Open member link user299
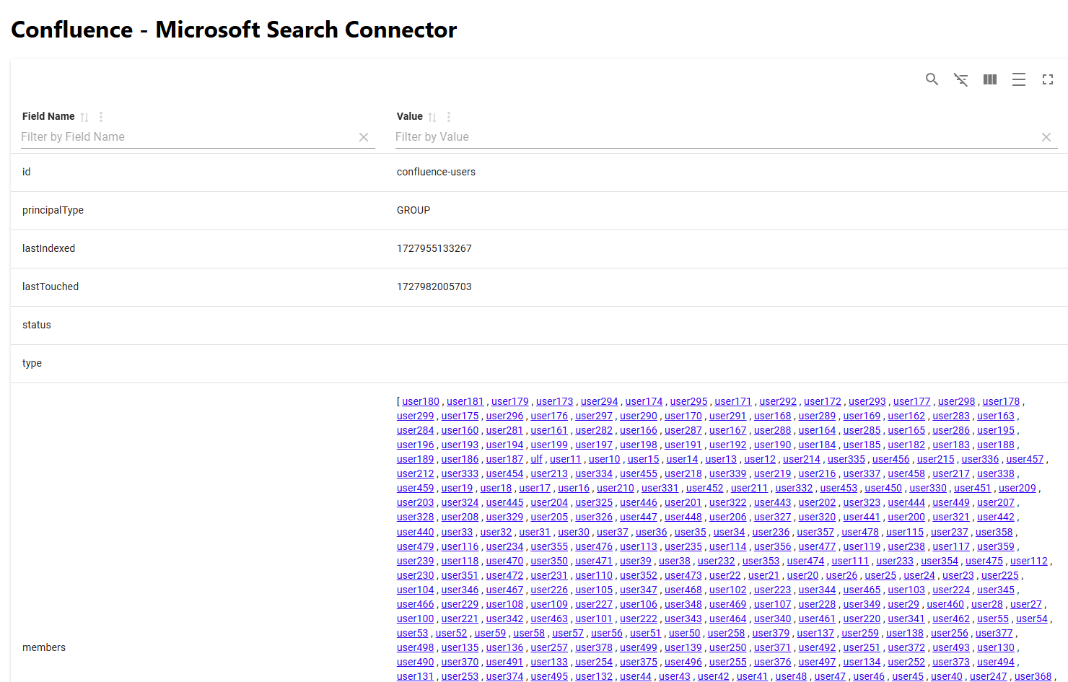 (416, 416)
